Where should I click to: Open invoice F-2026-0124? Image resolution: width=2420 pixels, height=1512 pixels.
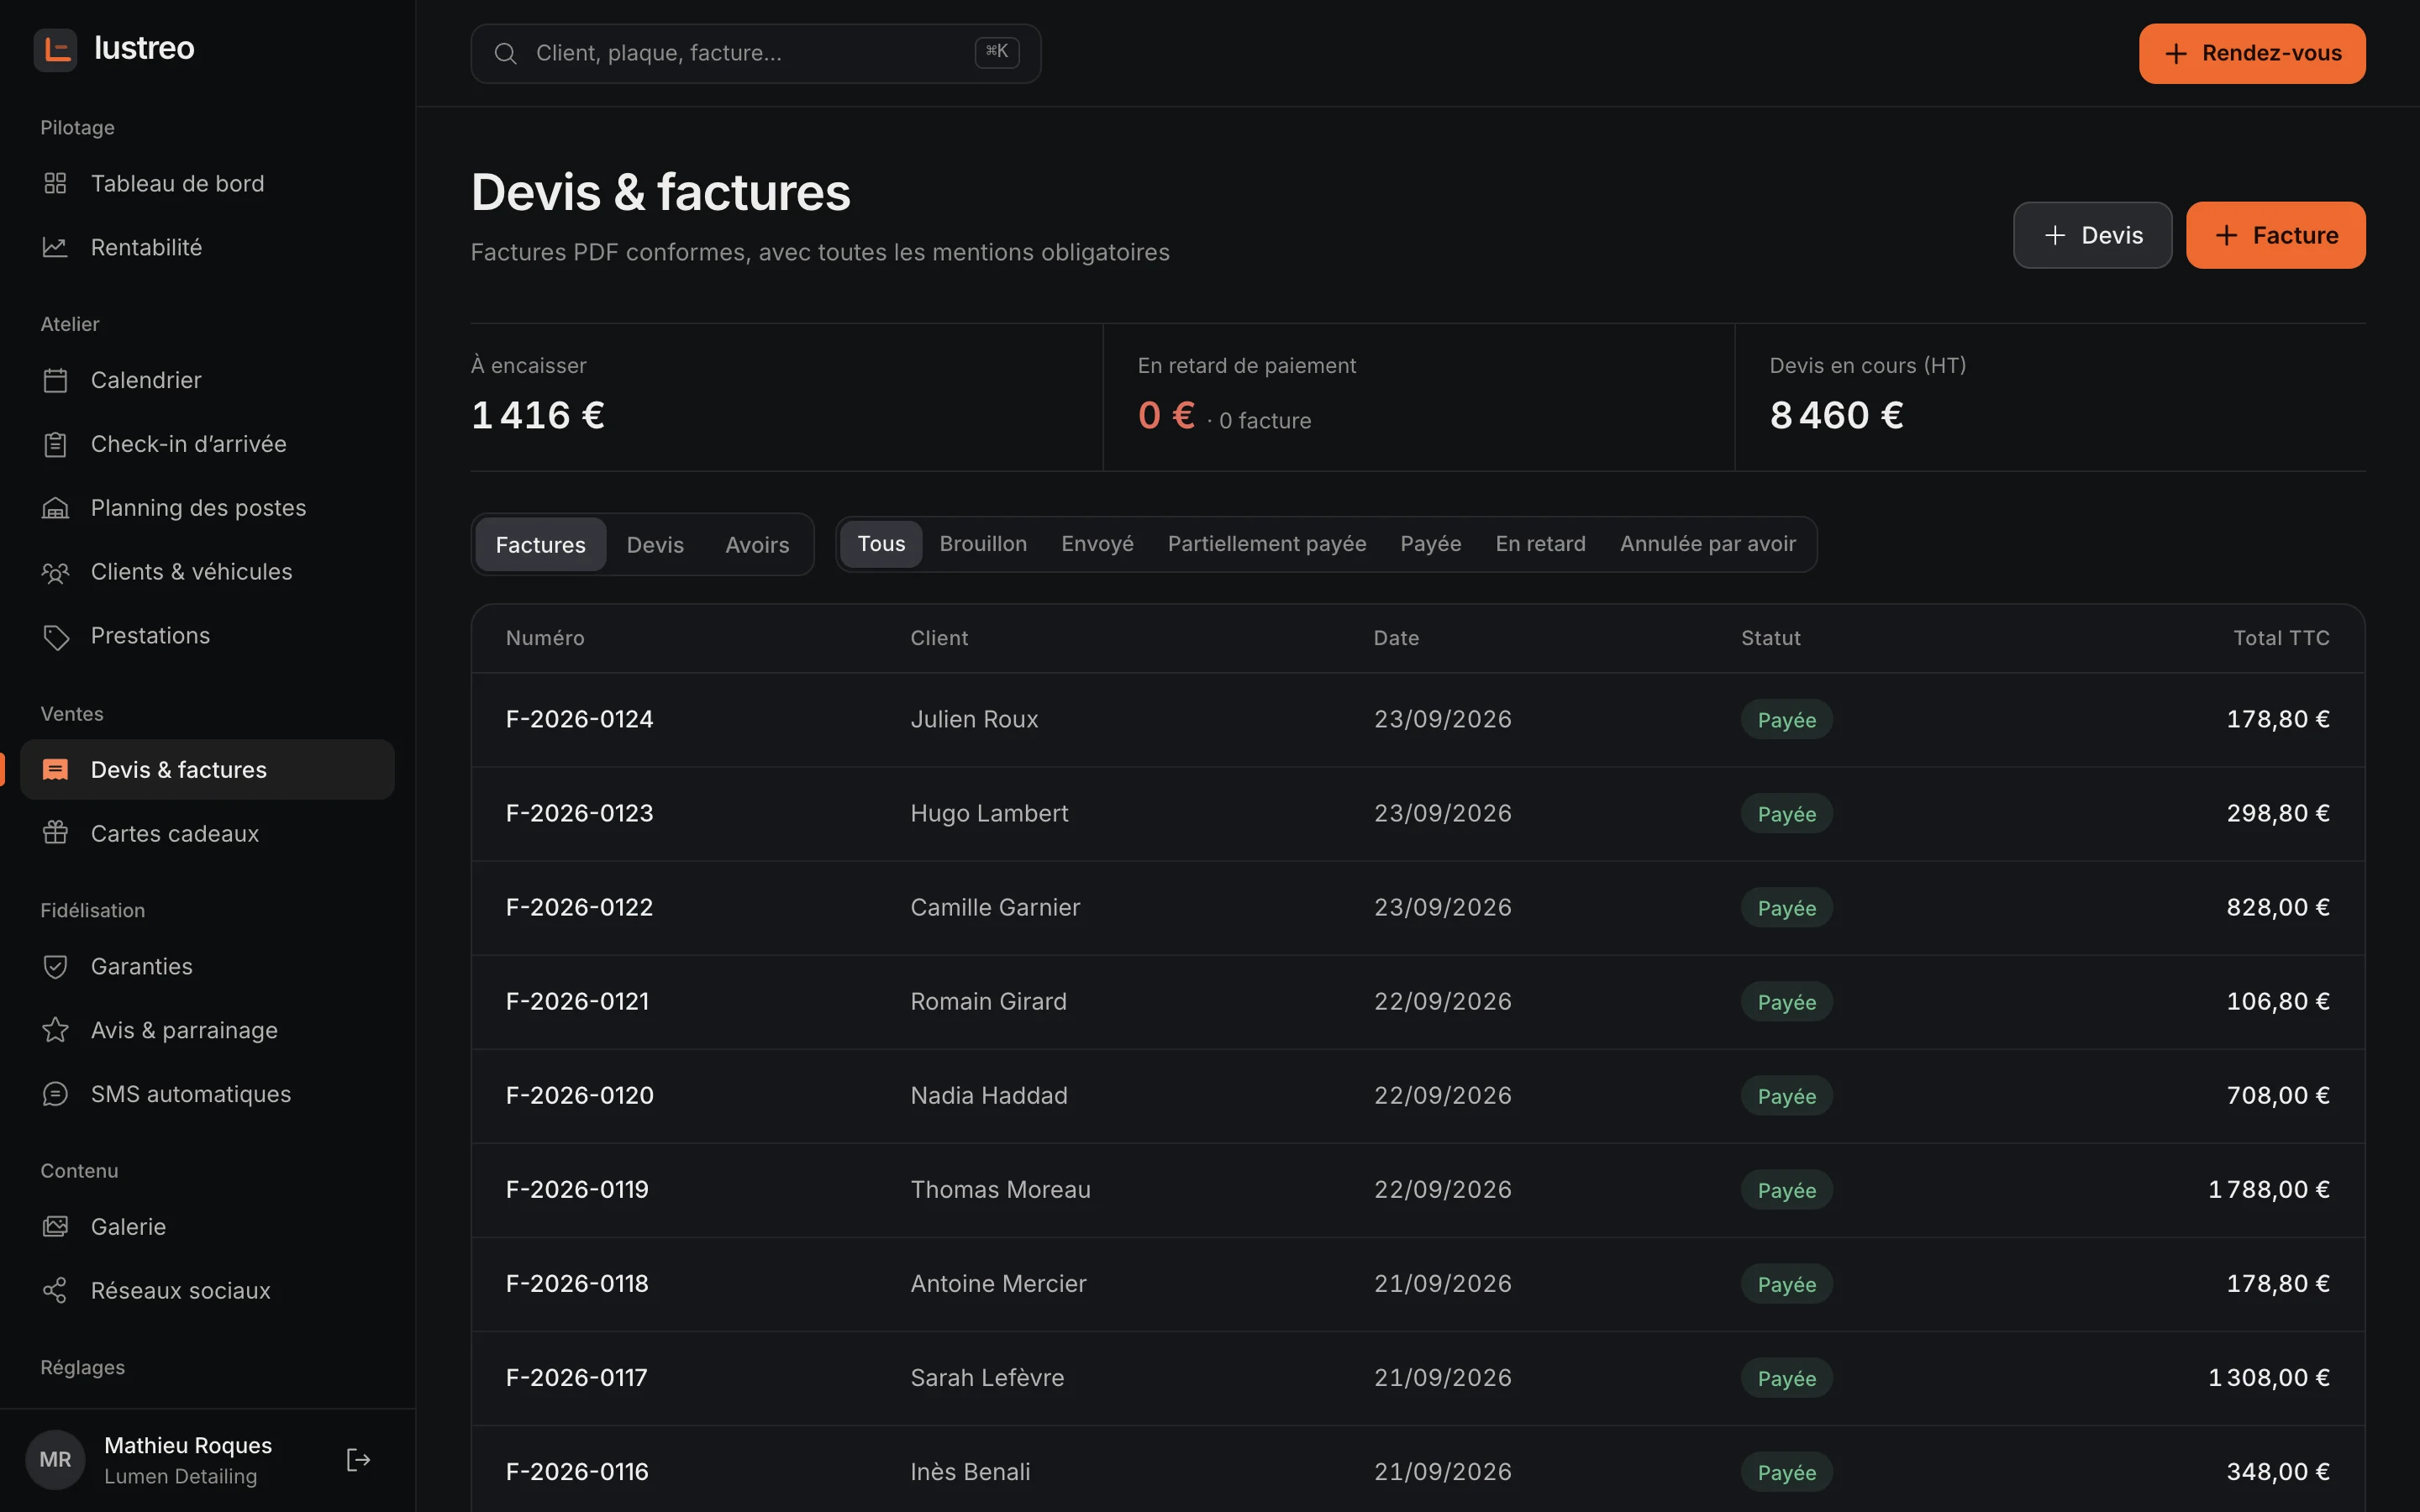point(579,719)
